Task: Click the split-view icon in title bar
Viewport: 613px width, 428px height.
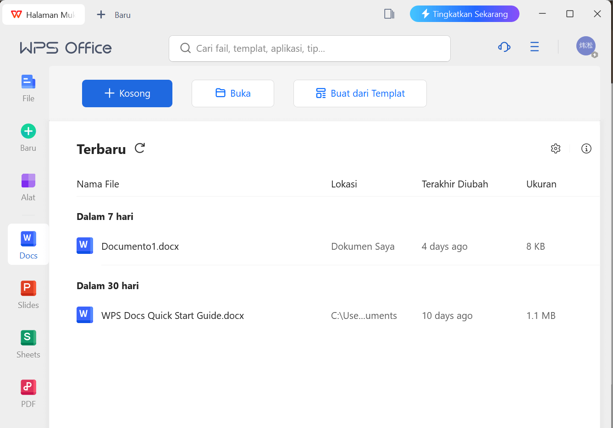Action: pyautogui.click(x=389, y=14)
